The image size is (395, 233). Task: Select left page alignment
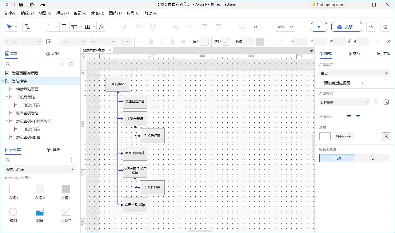pos(349,117)
